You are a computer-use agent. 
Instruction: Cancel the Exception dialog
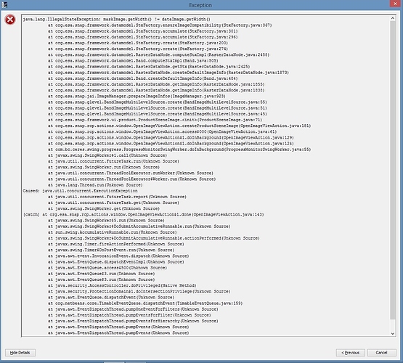[x=382, y=352]
